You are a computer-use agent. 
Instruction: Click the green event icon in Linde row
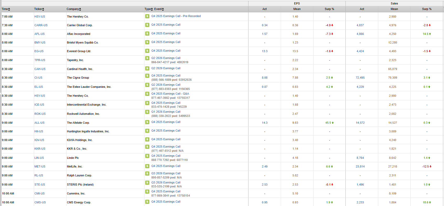(147, 156)
